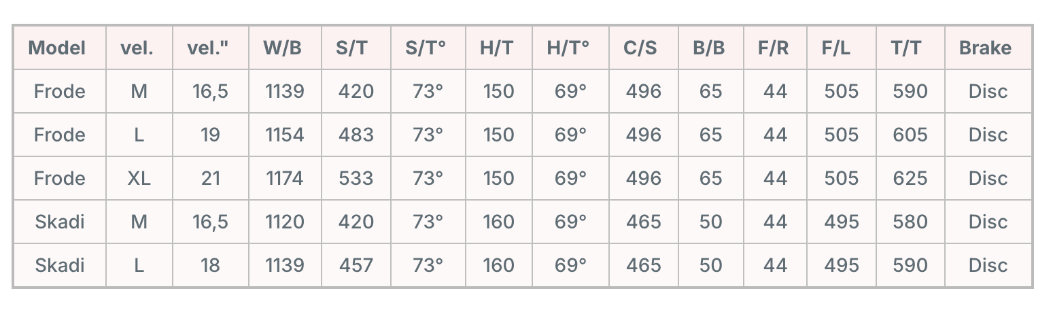This screenshot has width=1053, height=310.
Task: Click the W/B column header
Action: pos(283,48)
